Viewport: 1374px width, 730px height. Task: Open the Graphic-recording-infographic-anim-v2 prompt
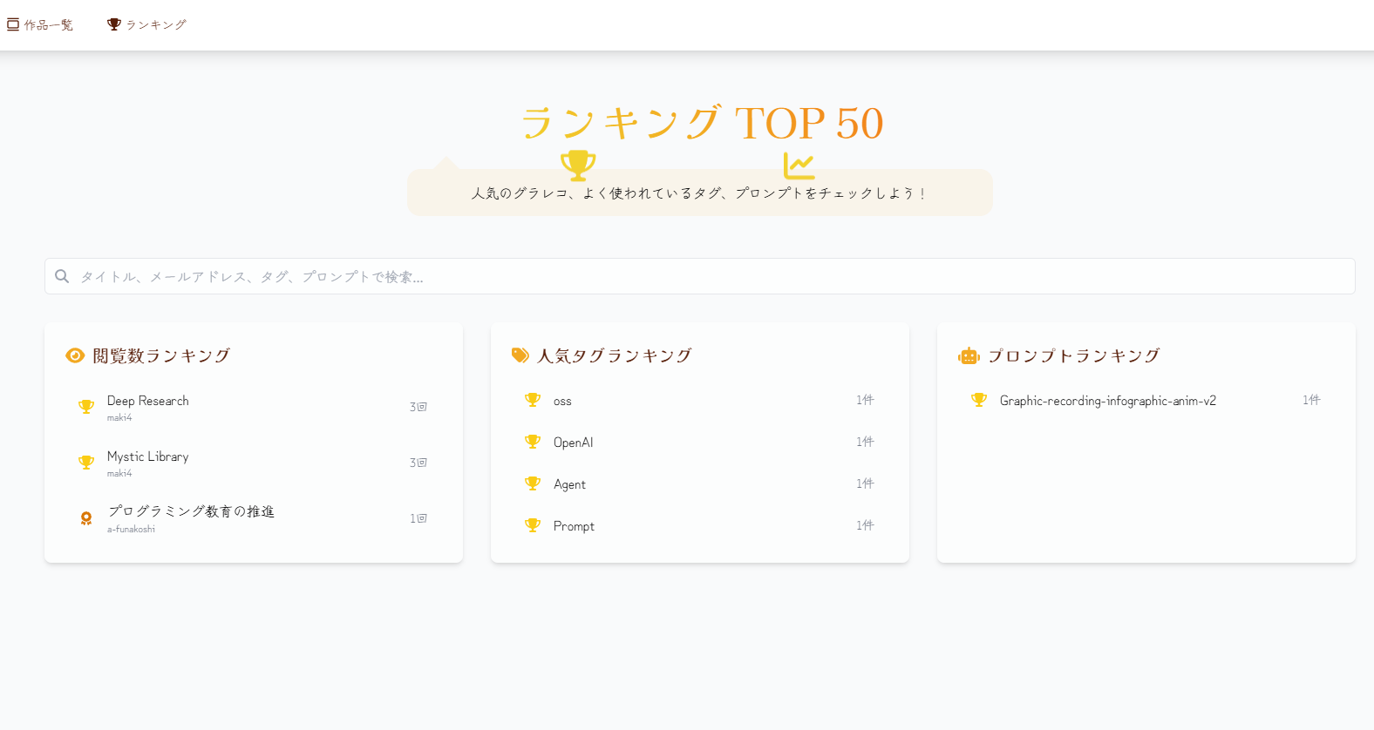tap(1146, 400)
